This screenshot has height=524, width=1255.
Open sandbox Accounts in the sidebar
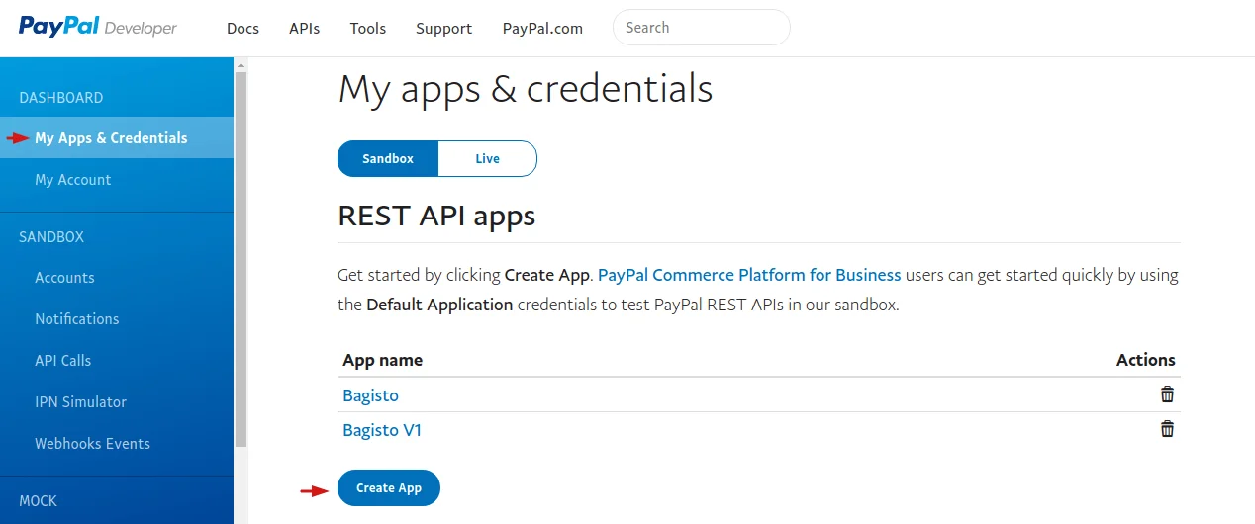64,278
